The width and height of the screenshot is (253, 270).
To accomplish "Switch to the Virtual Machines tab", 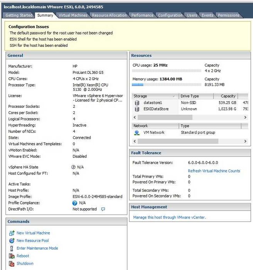I will pos(73,15).
